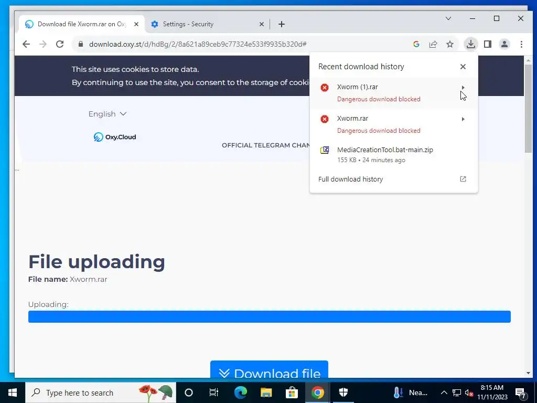Close the Recent download history popup
This screenshot has width=537, height=403.
463,67
